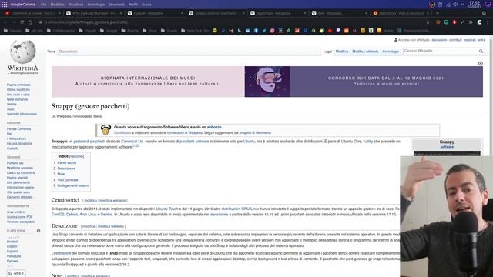Switch to the AppImage Wikipedia tab
Screen dimensions: 493x277
[278, 13]
